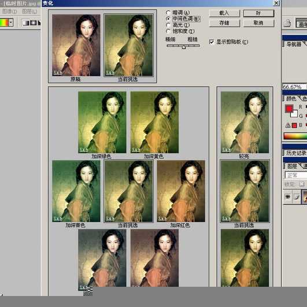The width and height of the screenshot is (307, 307).
Task: Click the 原稿 original thumbnail
Action: point(76,45)
